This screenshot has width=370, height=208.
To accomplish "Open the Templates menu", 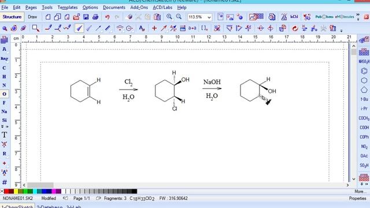I will point(68,8).
